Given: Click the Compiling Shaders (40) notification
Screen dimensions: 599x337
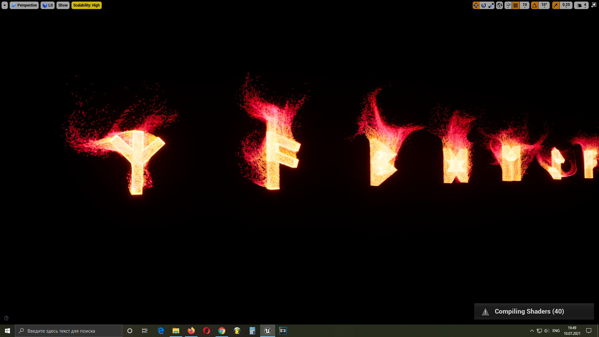Looking at the screenshot, I should [x=534, y=311].
